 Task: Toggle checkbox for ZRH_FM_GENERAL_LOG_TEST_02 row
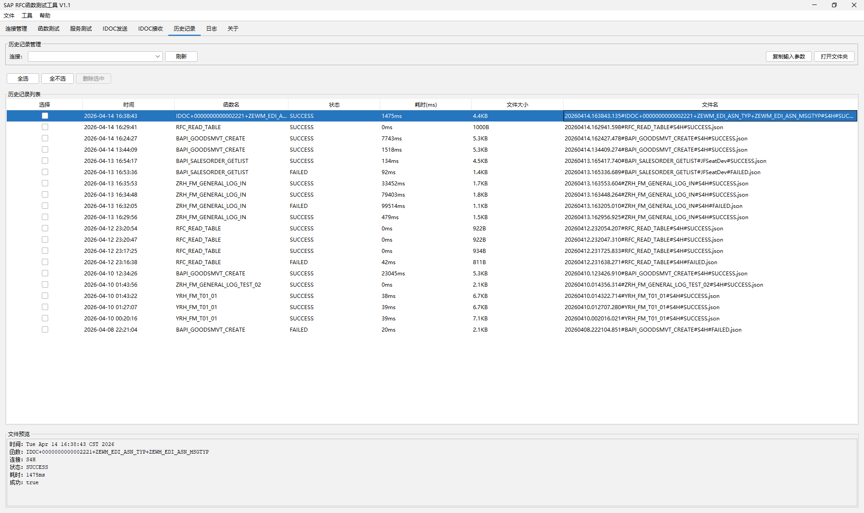coord(45,285)
